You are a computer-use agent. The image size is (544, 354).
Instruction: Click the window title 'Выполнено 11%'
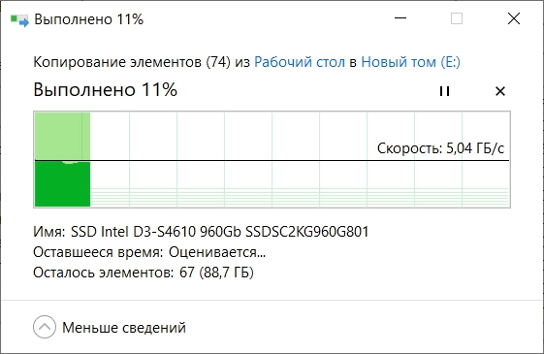click(x=89, y=19)
